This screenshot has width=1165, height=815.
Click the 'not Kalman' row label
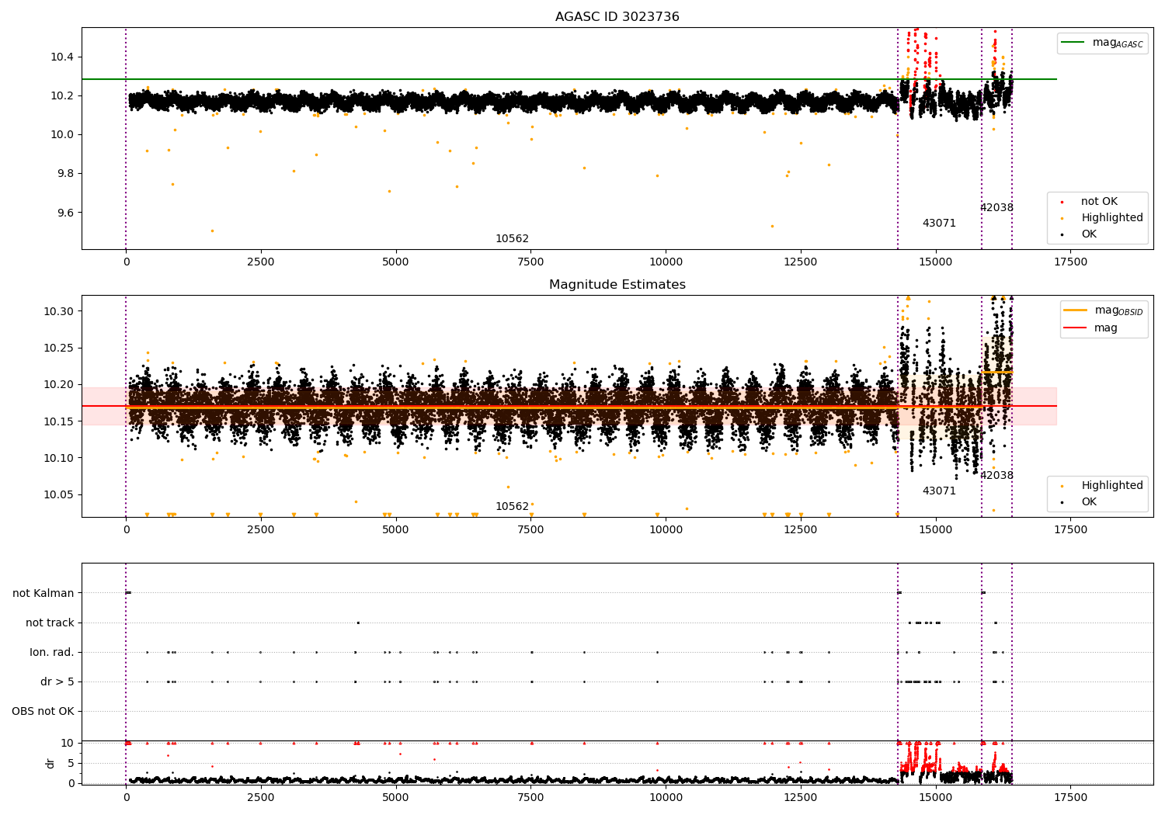(x=43, y=593)
